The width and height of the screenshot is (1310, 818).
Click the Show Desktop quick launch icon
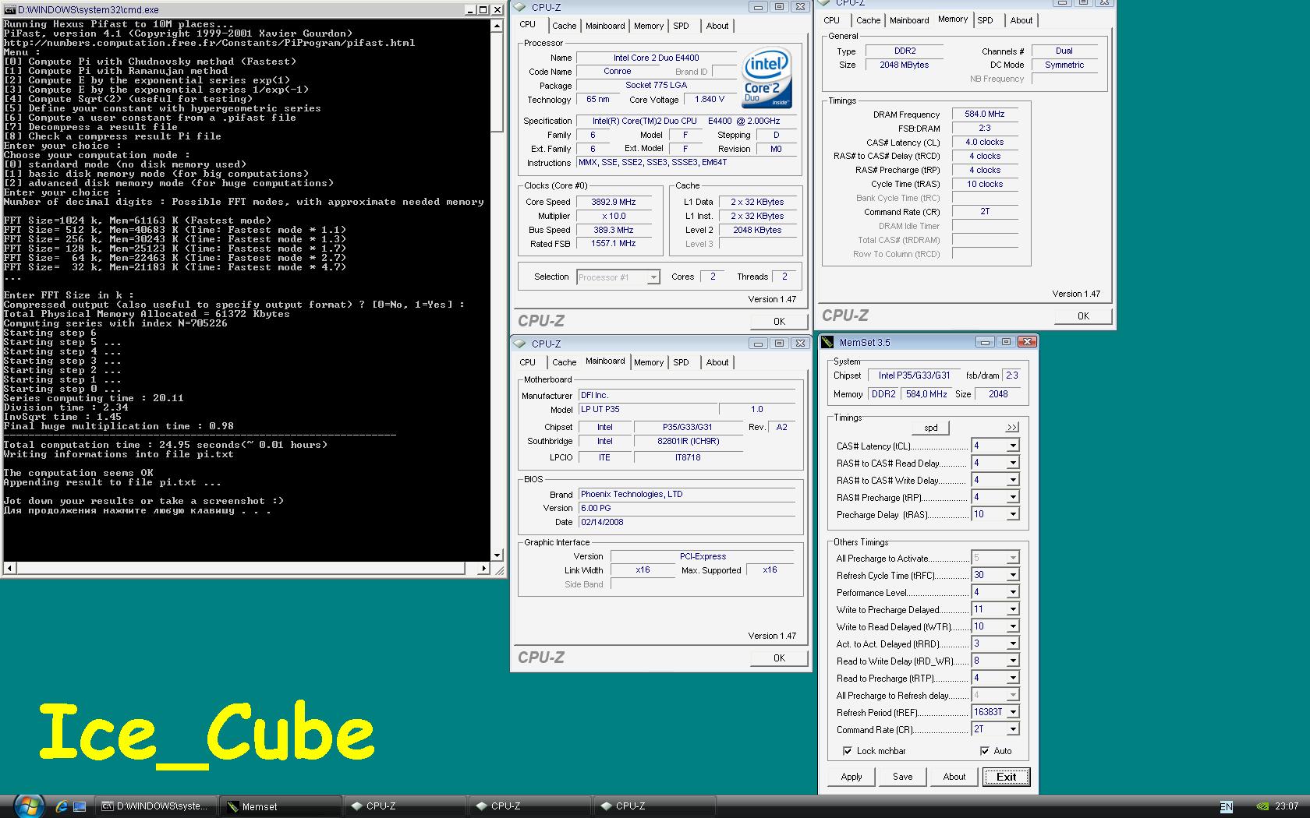pyautogui.click(x=80, y=806)
